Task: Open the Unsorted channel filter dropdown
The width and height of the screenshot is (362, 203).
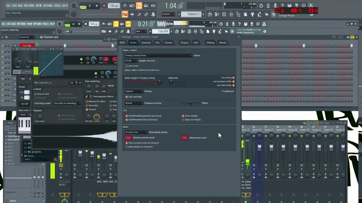Action: [x=27, y=37]
